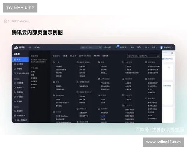This screenshot has width=187, height=150.
Task: Click the 文字识别 category icon
Action: (x=123, y=106)
